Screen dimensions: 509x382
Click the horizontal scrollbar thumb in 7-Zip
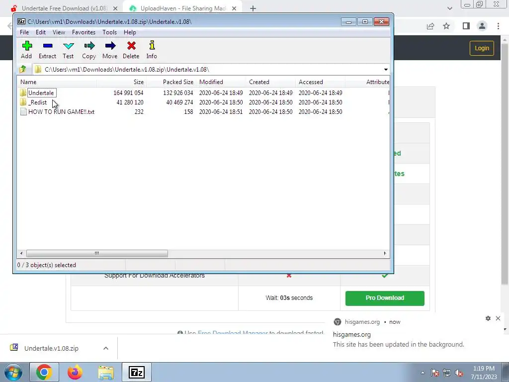pos(97,253)
